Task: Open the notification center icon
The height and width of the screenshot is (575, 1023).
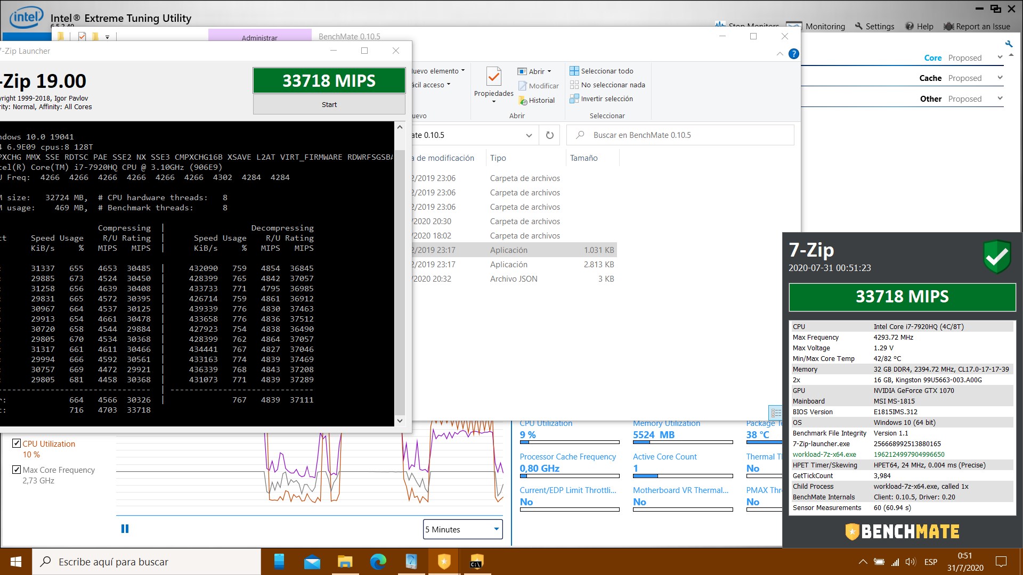Action: (1001, 562)
